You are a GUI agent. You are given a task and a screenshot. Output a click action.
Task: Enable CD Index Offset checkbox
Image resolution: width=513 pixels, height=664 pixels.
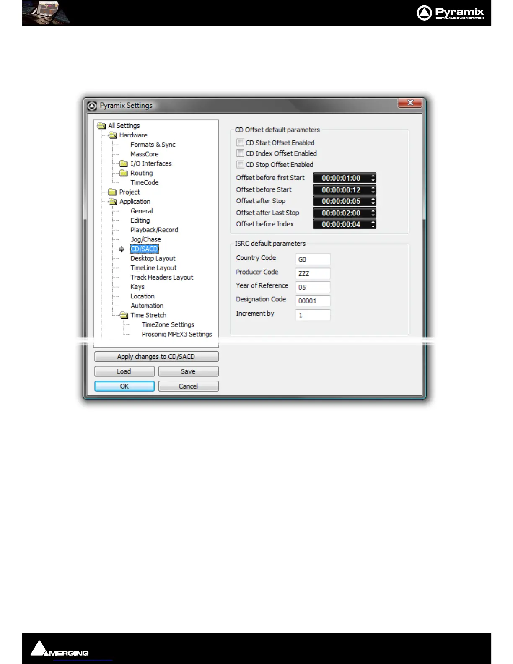(240, 153)
